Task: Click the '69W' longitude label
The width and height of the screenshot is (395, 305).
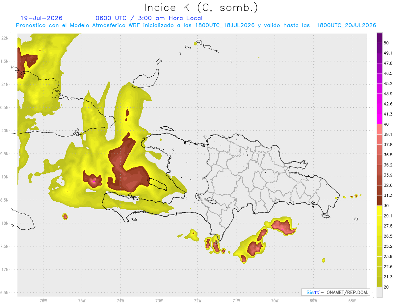Action: pos(313,301)
